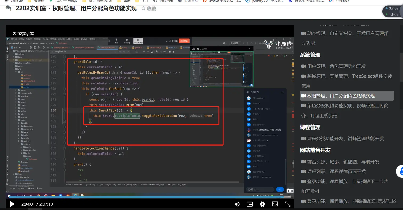Open the 项目 view dropdown in the project panel
Viewport: 403px width, 210px height.
point(16,47)
